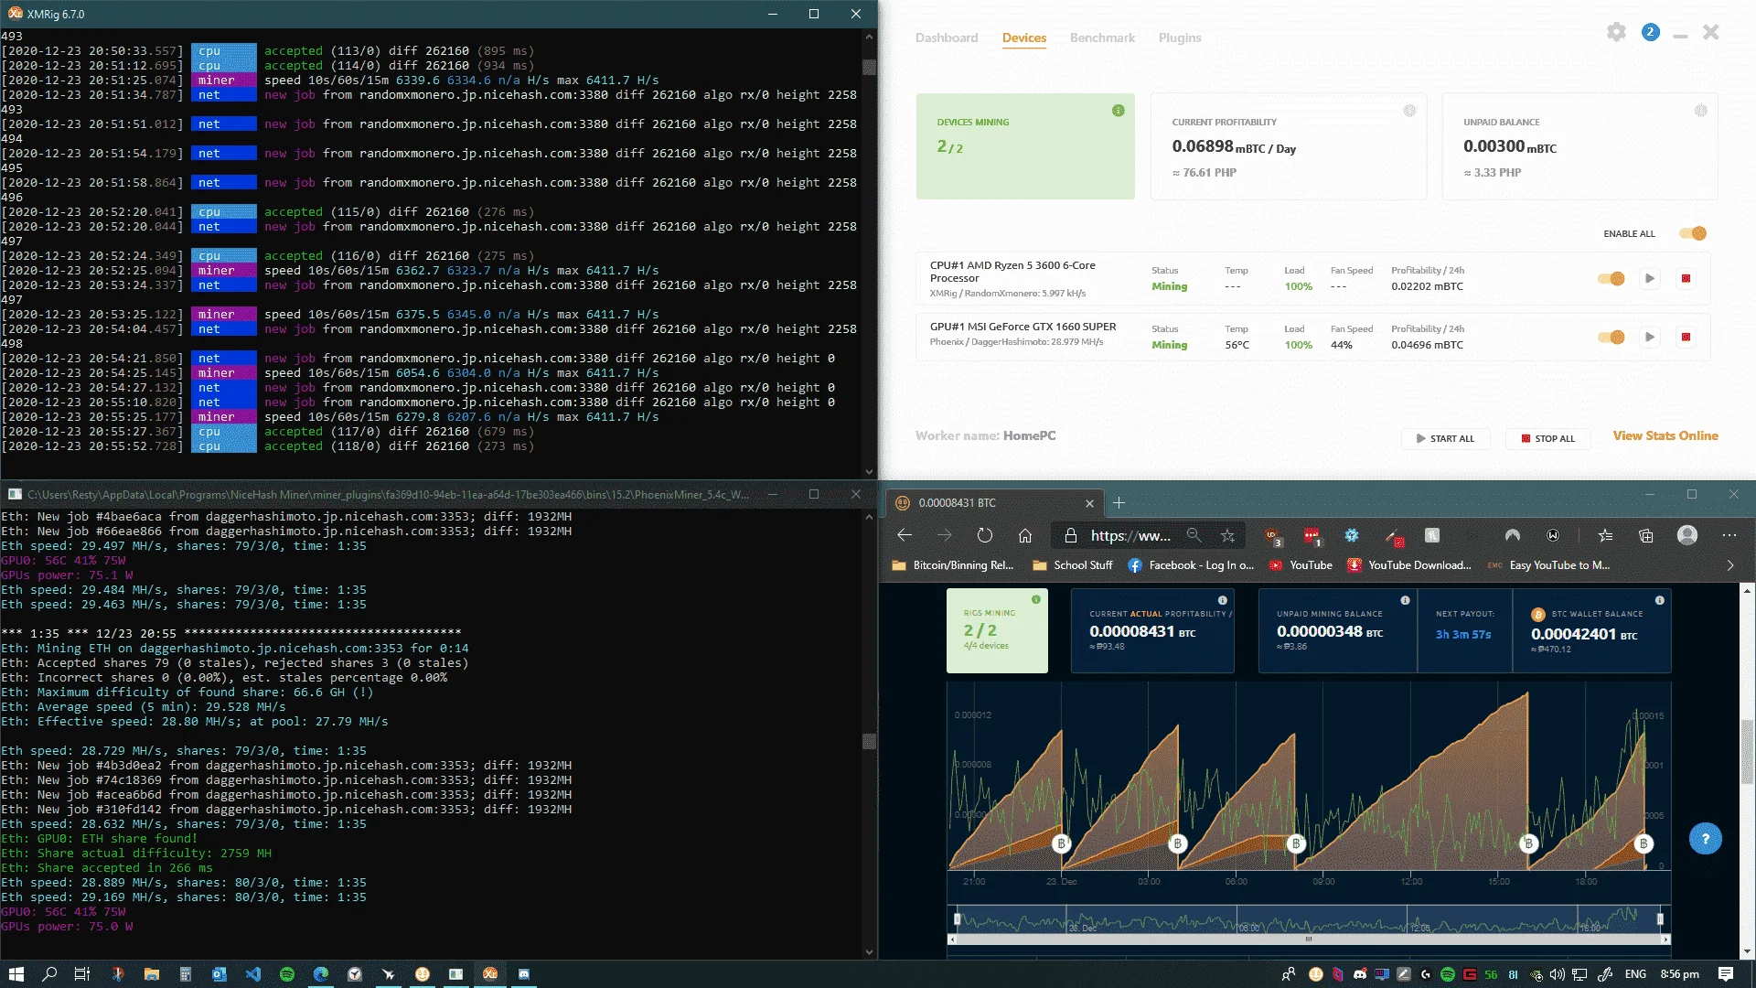
Task: Click the chart range navigator left handle
Action: [x=957, y=918]
